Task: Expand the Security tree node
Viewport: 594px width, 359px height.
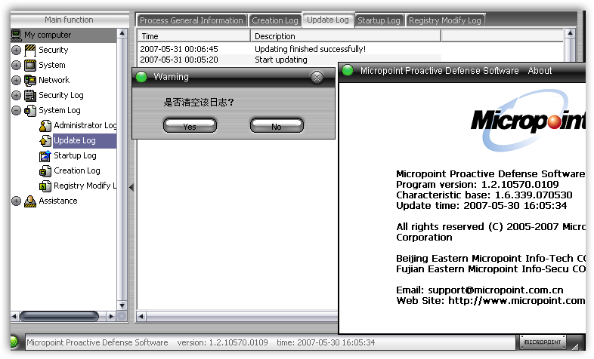Action: click(x=16, y=50)
